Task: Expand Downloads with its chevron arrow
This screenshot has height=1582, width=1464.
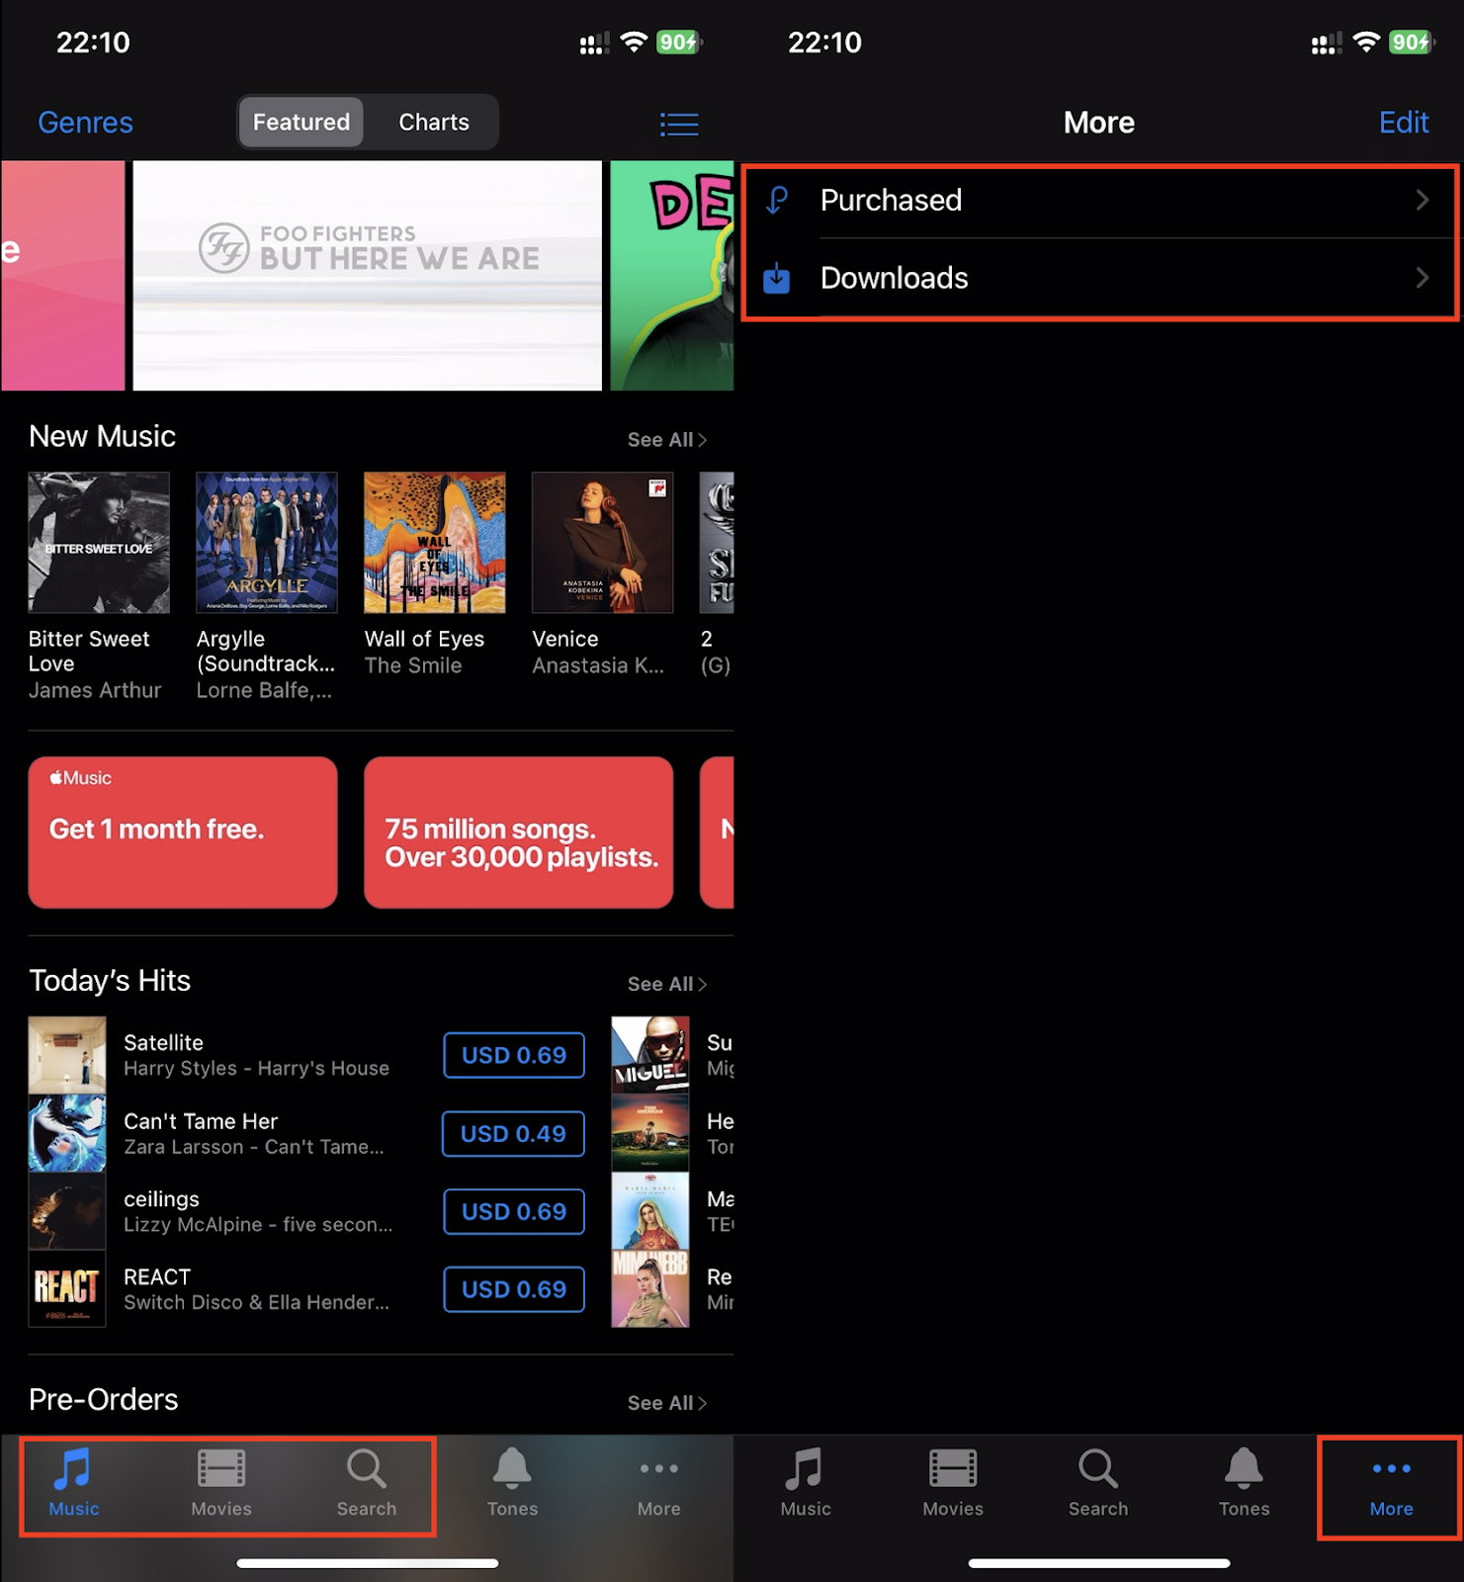Action: point(1422,278)
